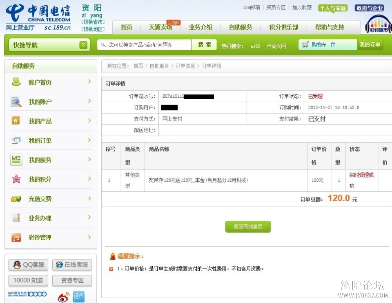Click the QQ penguin icon on QQ客服

17,265
